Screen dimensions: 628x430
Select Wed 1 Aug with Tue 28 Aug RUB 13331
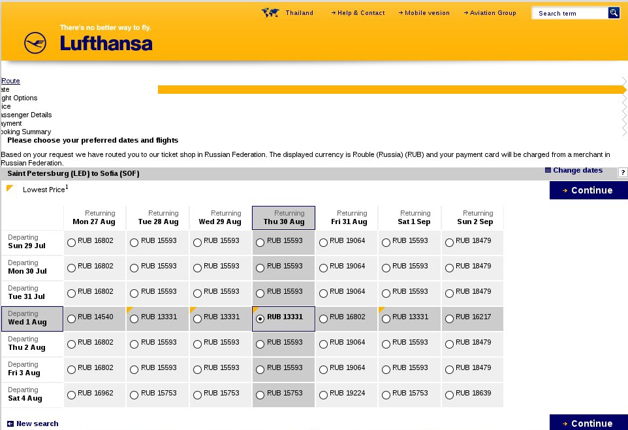click(134, 319)
